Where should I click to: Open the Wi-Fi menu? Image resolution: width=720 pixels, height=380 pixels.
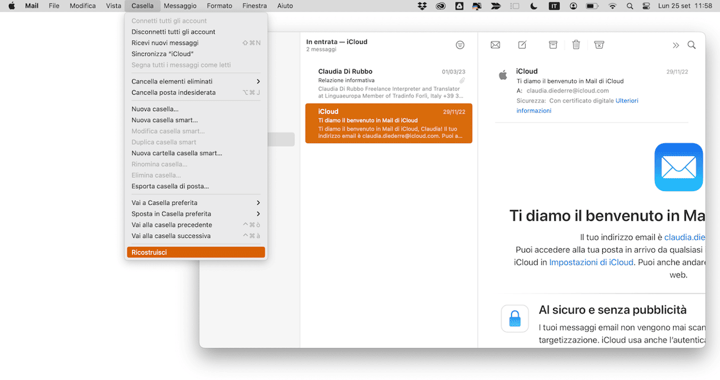pyautogui.click(x=612, y=6)
